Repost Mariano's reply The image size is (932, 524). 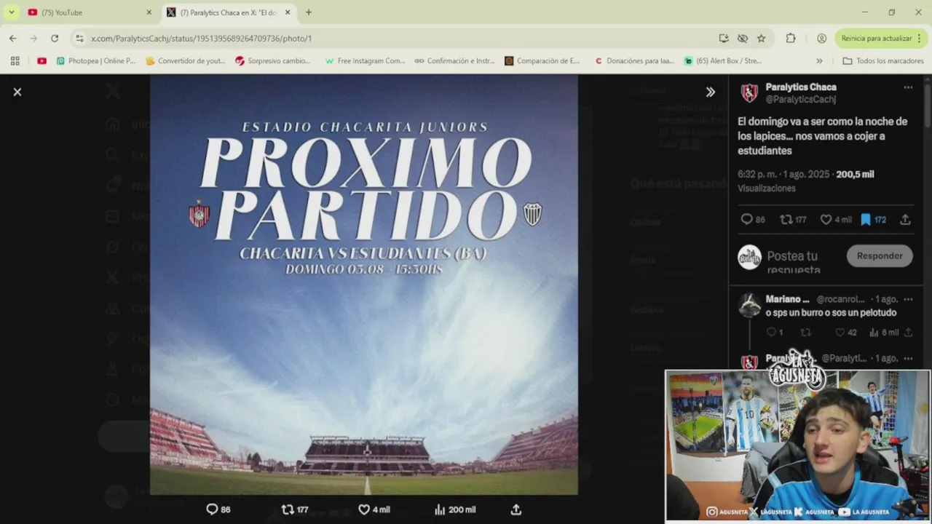805,333
